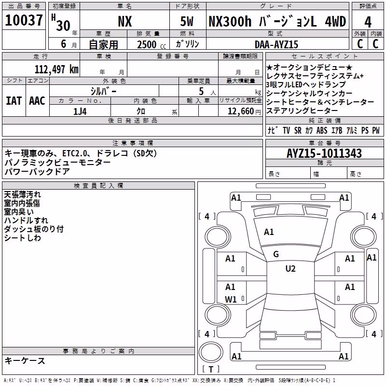Click inspector remark シートしわ
The height and width of the screenshot is (386, 386).
coord(22,237)
